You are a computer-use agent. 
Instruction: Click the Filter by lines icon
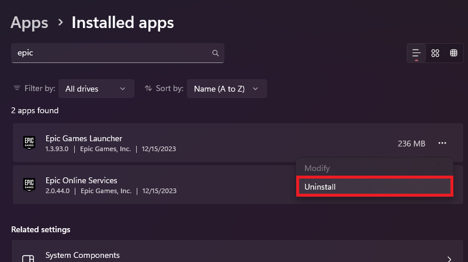[16, 89]
